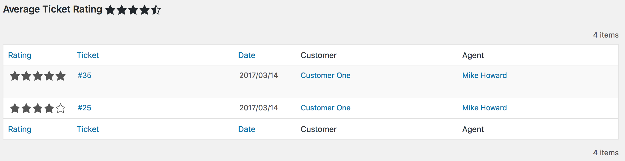Open agent Mike Howard on the #25 row
This screenshot has width=625, height=161.
coord(484,108)
